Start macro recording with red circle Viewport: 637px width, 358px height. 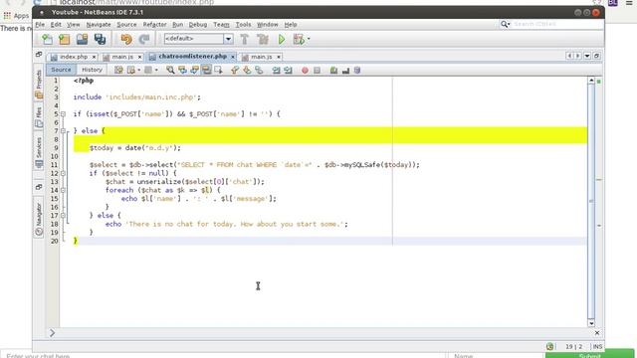(305, 71)
